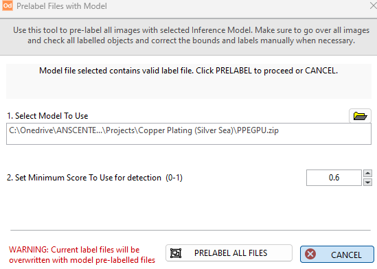Click the red overwrite WARNING text
Image resolution: width=377 pixels, height=269 pixels.
click(82, 255)
